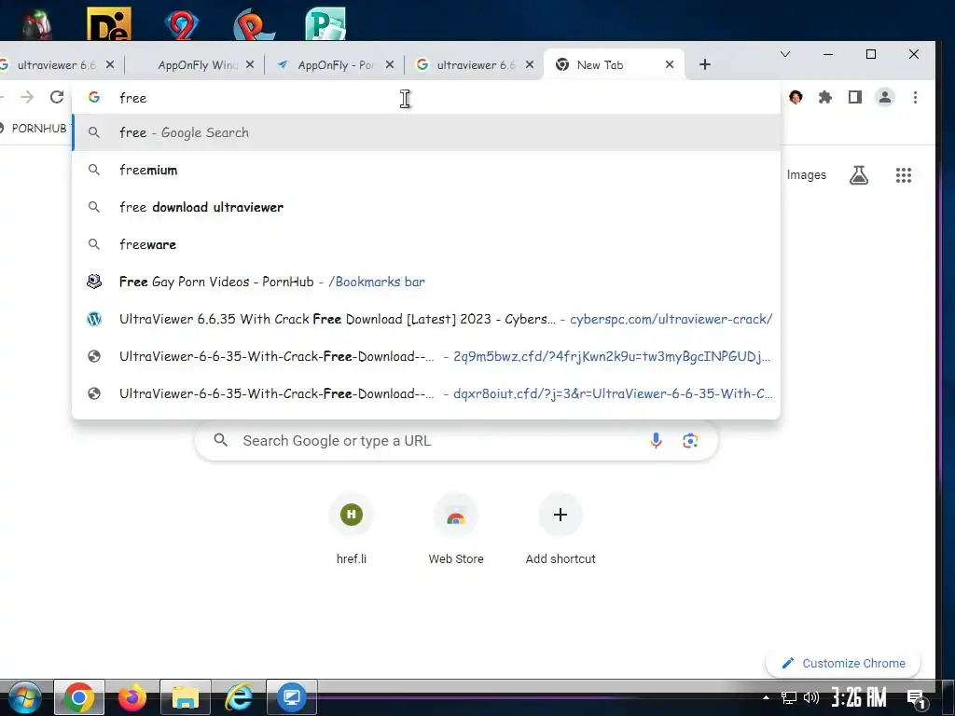Reload the page with the refresh icon
Viewport: 955px width, 716px height.
pyautogui.click(x=57, y=97)
